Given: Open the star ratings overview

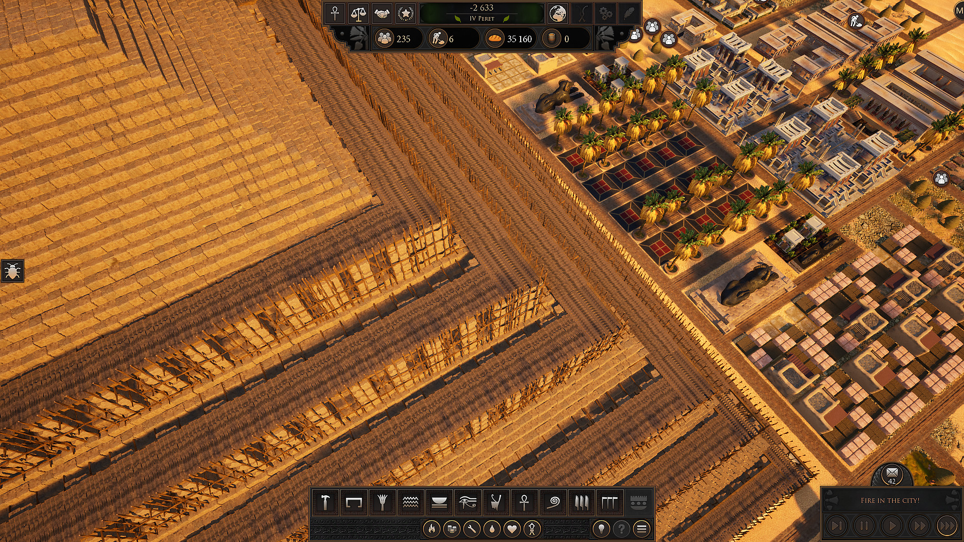Looking at the screenshot, I should pyautogui.click(x=406, y=14).
